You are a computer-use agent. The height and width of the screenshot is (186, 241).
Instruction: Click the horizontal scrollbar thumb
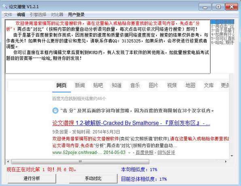80,162
